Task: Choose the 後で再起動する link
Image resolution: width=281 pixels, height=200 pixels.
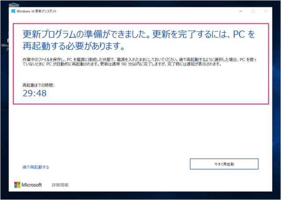Action: coord(36,167)
